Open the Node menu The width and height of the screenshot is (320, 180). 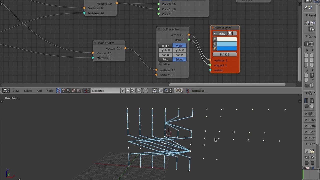pyautogui.click(x=50, y=91)
